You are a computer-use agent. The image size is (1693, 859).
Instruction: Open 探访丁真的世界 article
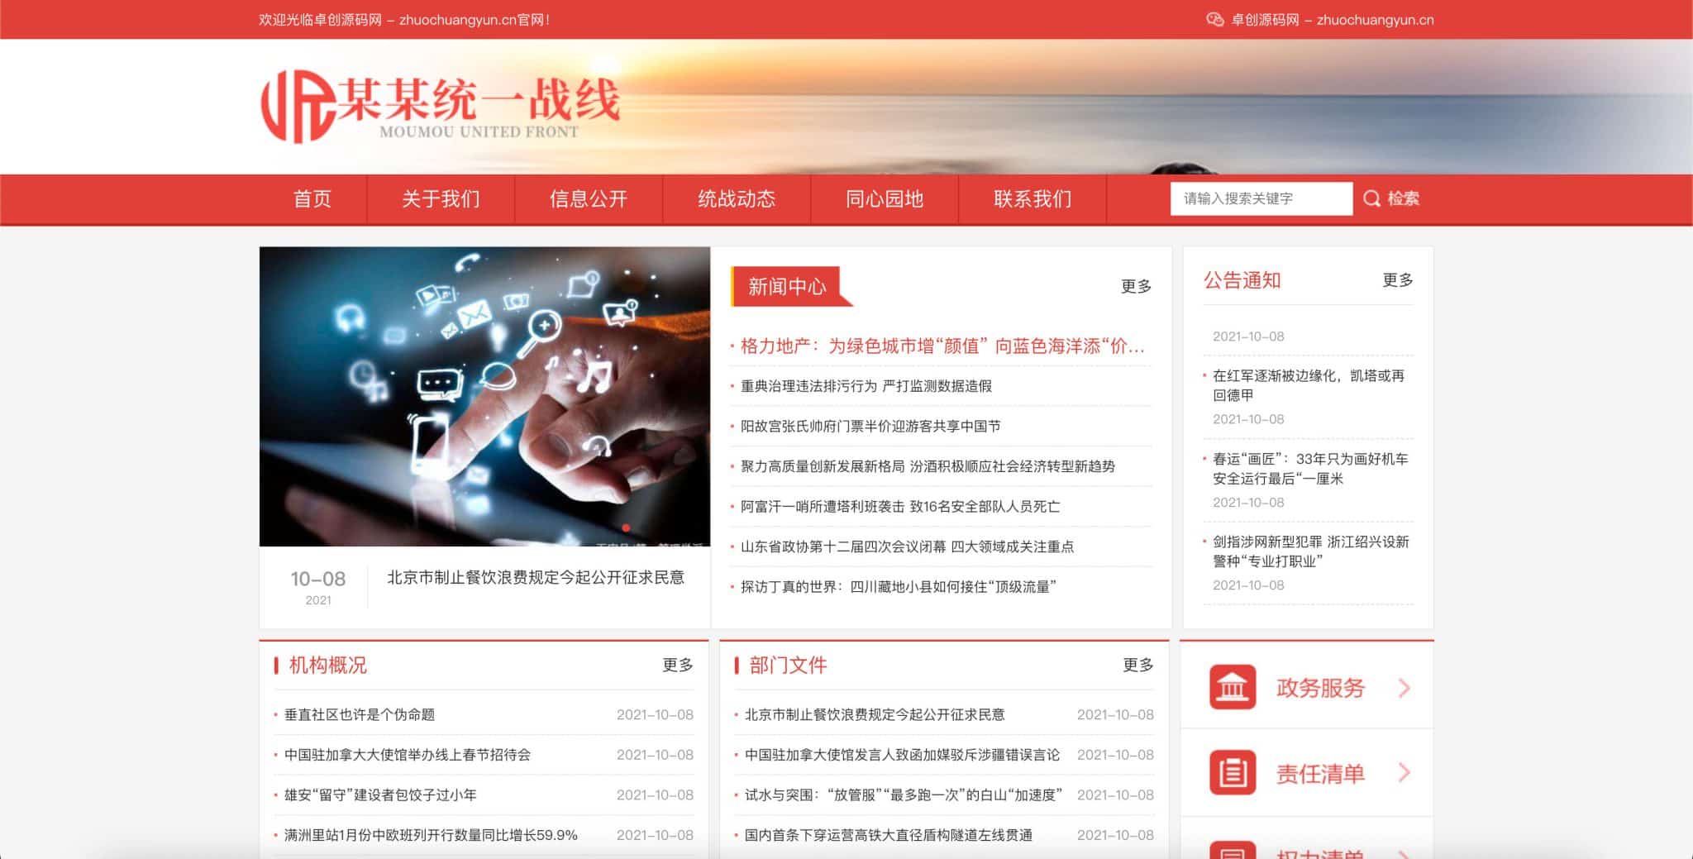(x=898, y=587)
